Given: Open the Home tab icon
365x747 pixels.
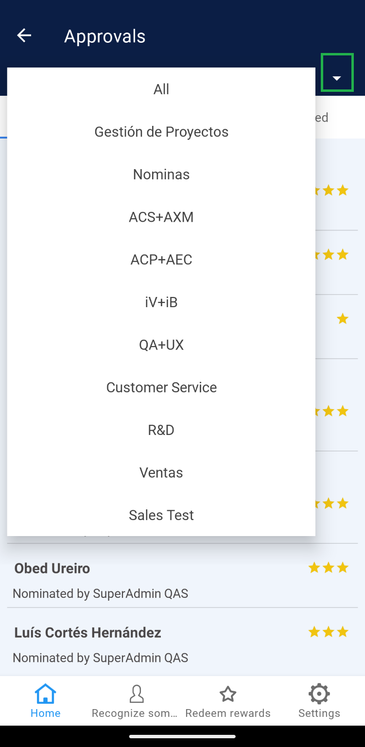Looking at the screenshot, I should point(45,694).
